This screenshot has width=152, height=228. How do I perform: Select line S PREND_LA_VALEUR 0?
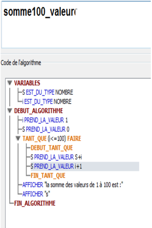pos(46,129)
